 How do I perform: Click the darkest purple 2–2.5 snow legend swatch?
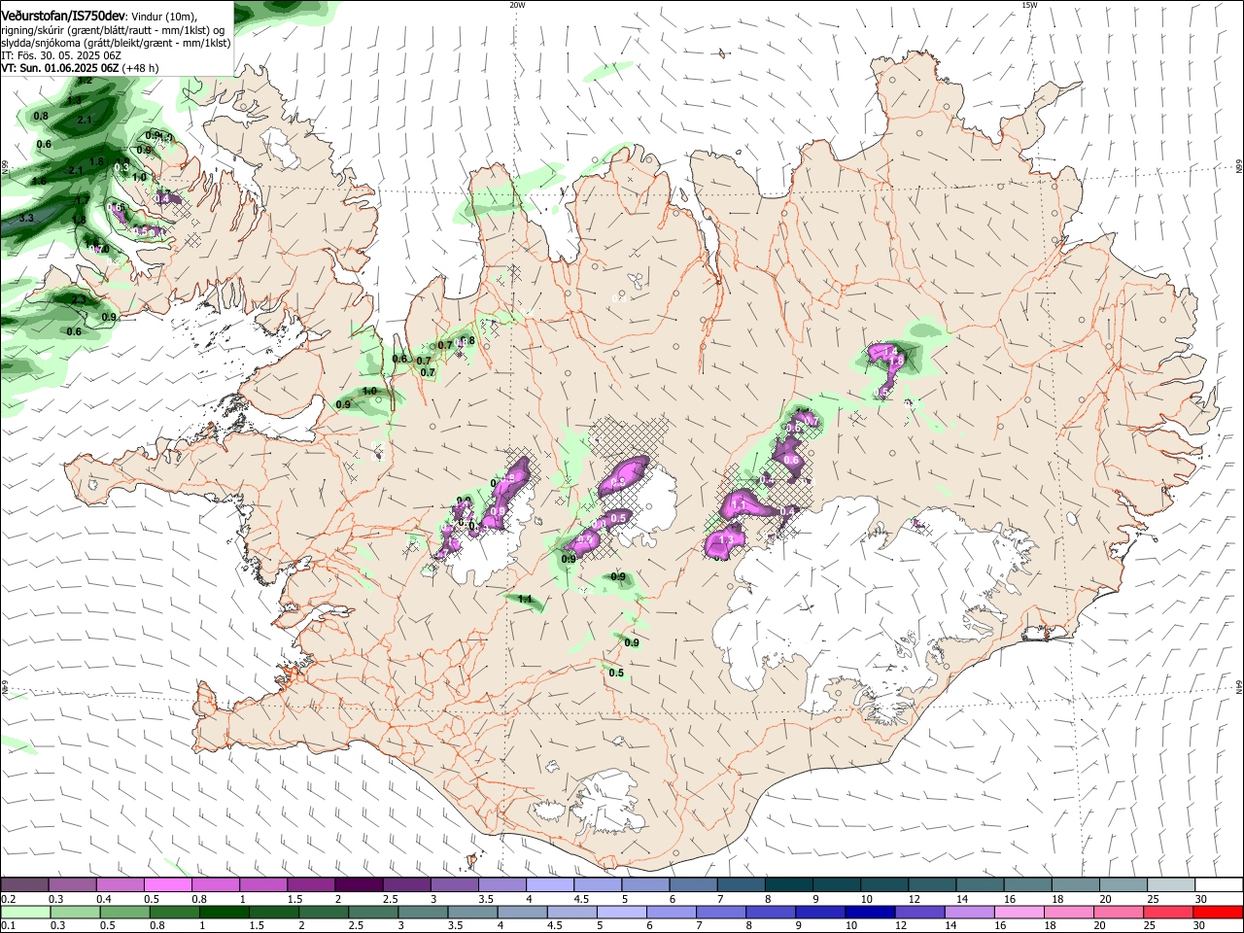(358, 885)
